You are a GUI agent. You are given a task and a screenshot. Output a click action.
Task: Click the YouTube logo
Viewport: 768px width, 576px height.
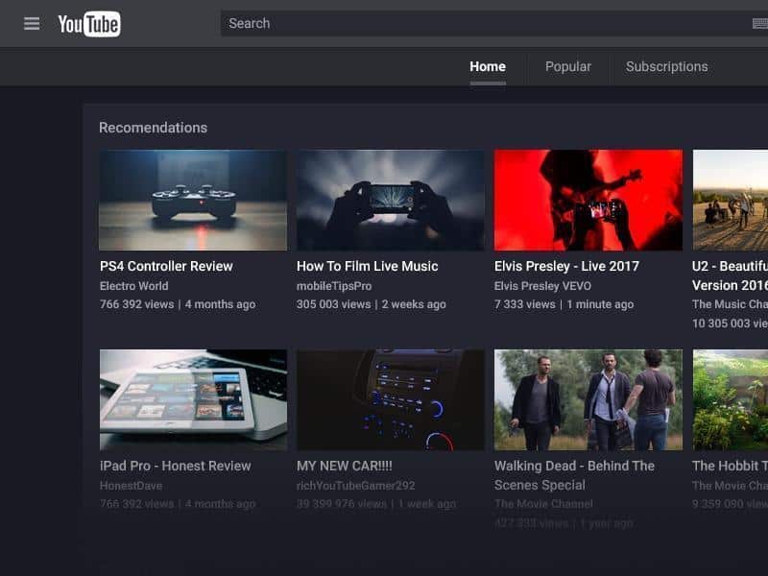click(x=89, y=24)
